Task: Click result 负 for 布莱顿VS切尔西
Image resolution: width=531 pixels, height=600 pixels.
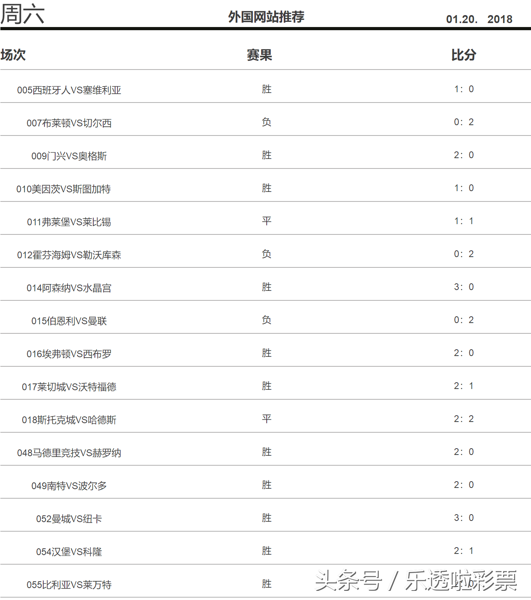Action: point(267,122)
